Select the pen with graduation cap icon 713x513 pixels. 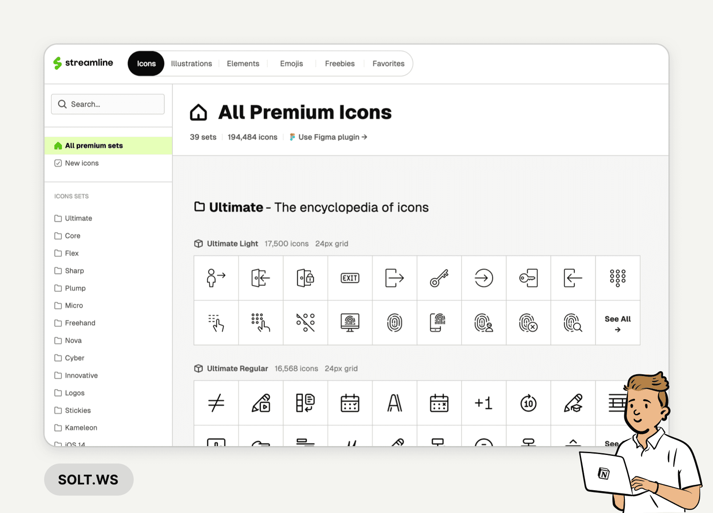573,403
